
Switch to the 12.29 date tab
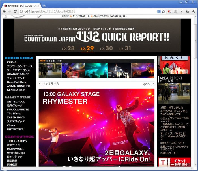coord(87,48)
